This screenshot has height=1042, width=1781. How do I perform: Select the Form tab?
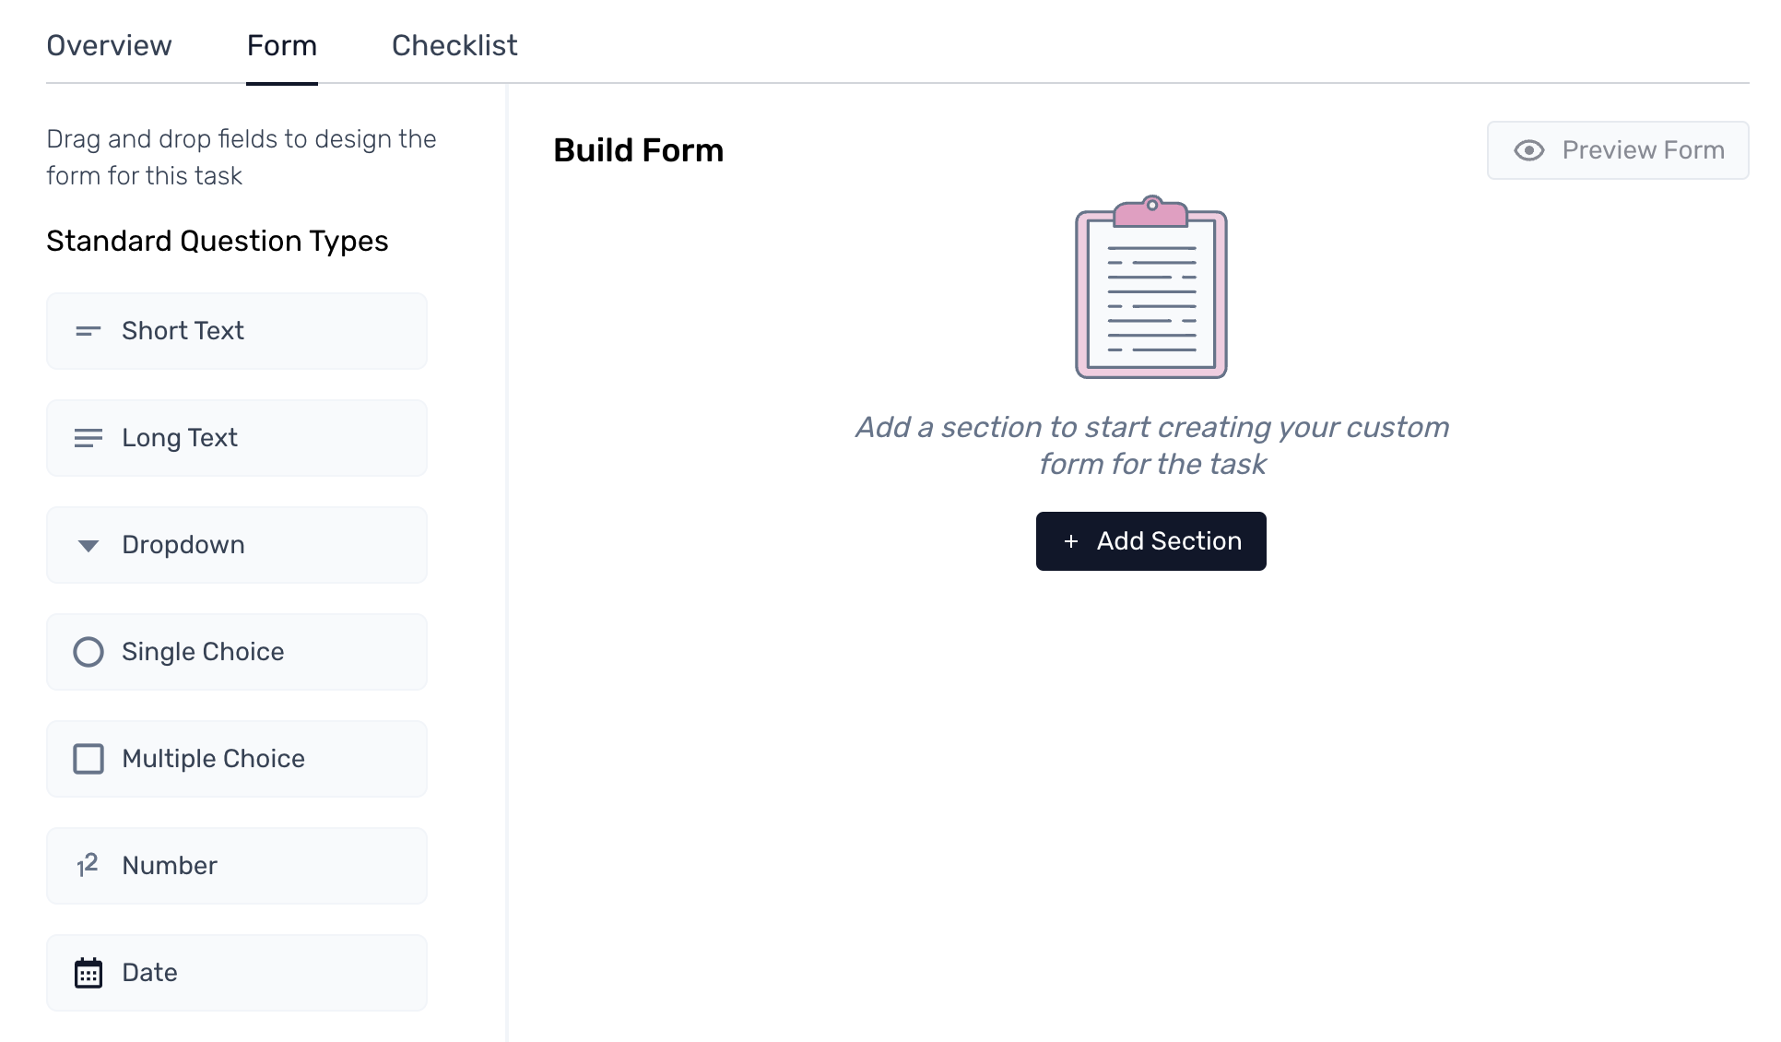282,45
